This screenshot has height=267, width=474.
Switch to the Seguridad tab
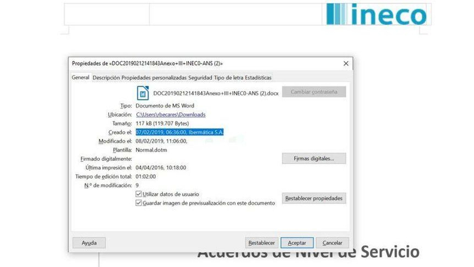(200, 78)
